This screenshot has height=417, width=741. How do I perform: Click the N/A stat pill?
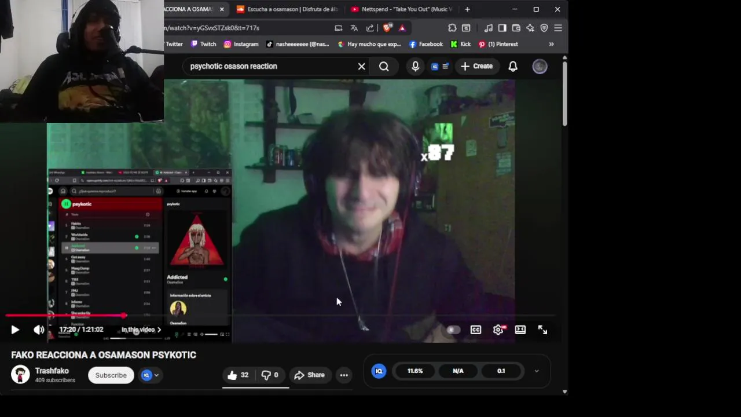pos(458,371)
